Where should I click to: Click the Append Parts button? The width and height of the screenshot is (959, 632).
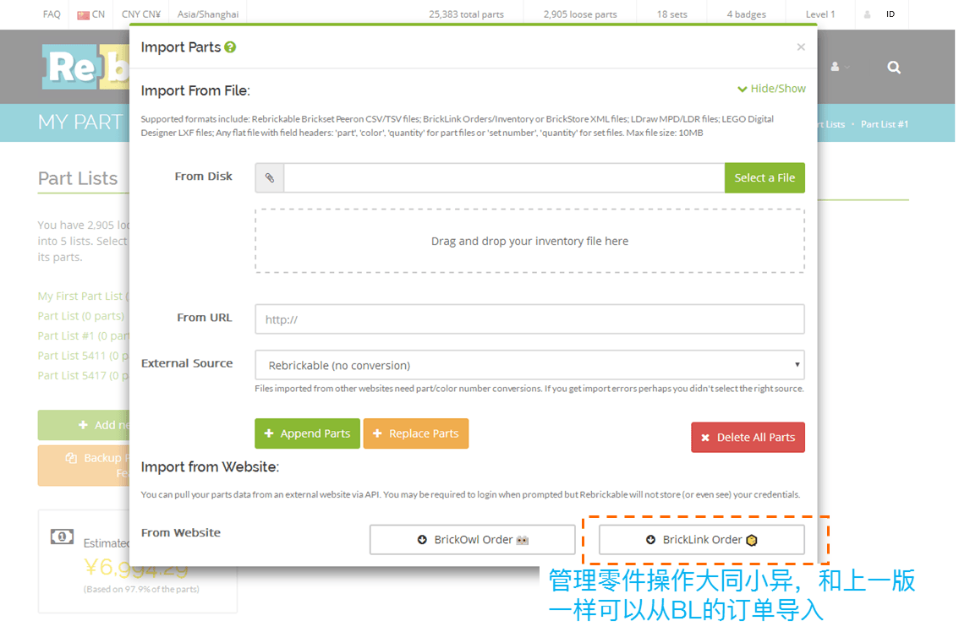point(307,433)
